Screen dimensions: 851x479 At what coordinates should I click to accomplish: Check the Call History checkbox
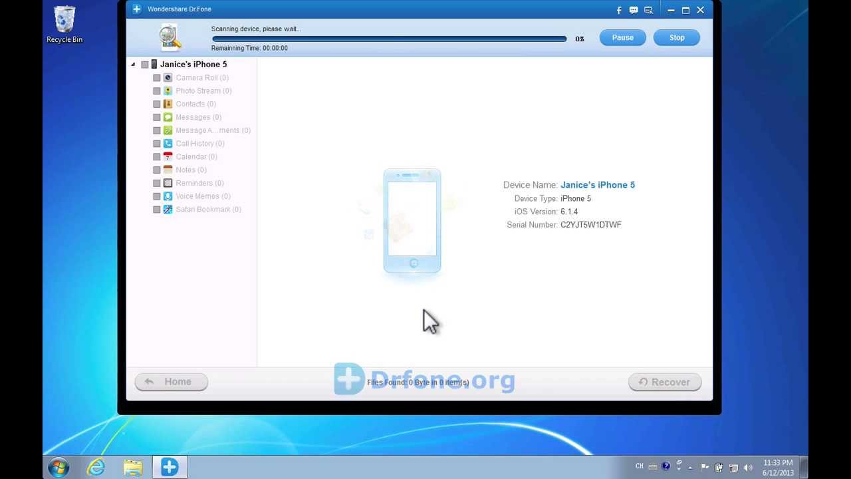157,144
